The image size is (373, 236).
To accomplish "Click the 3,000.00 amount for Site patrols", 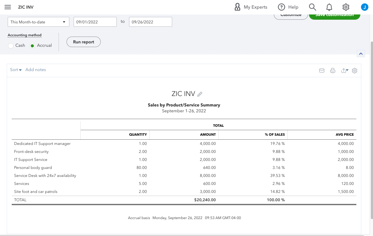I will coord(208,192).
